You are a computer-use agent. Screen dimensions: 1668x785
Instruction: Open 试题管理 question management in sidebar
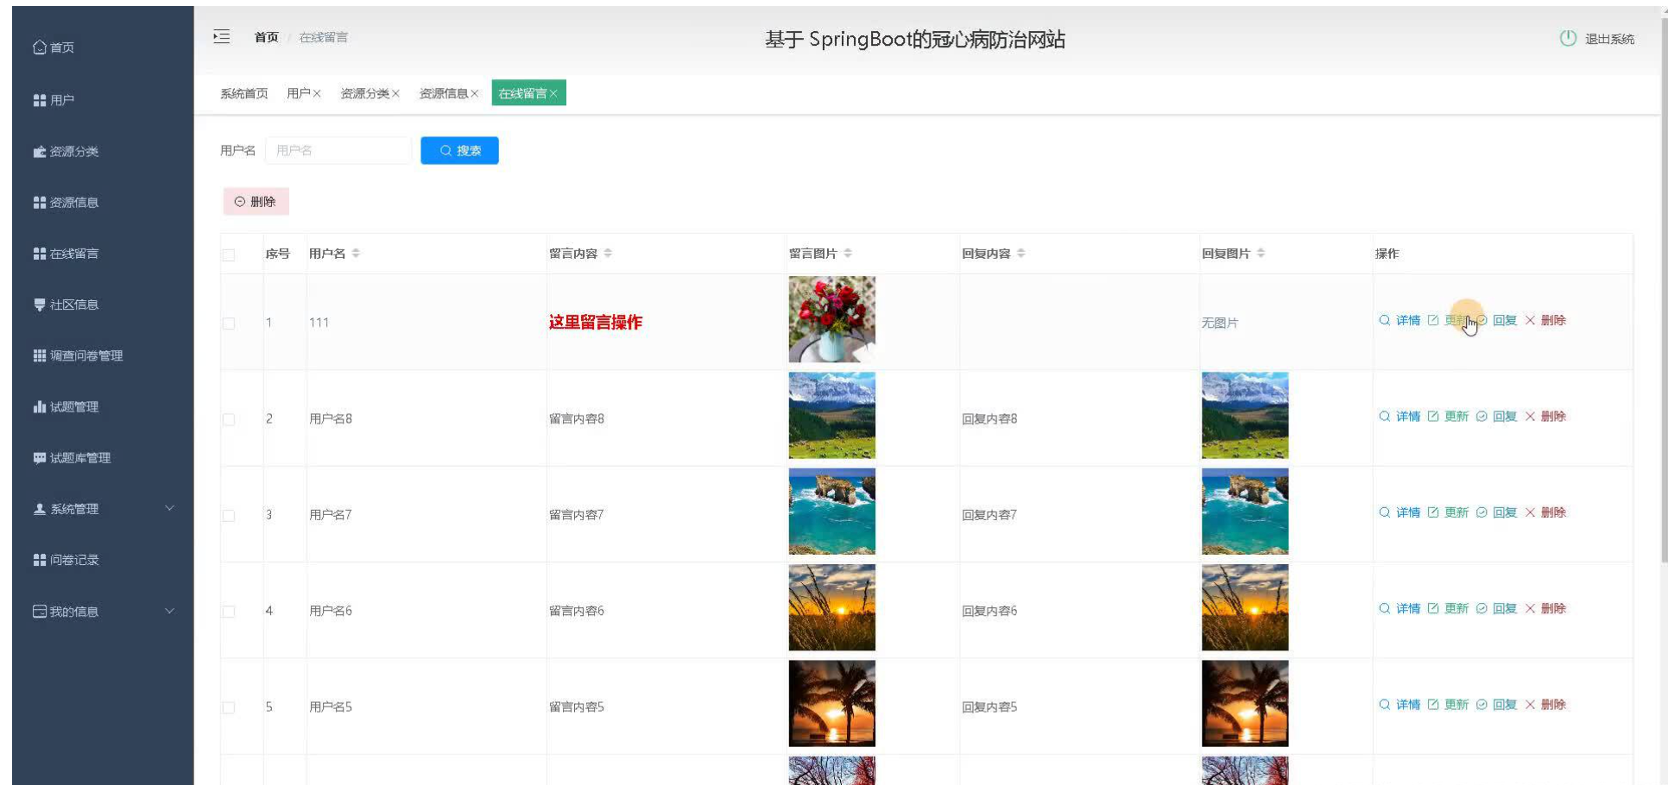coord(66,406)
